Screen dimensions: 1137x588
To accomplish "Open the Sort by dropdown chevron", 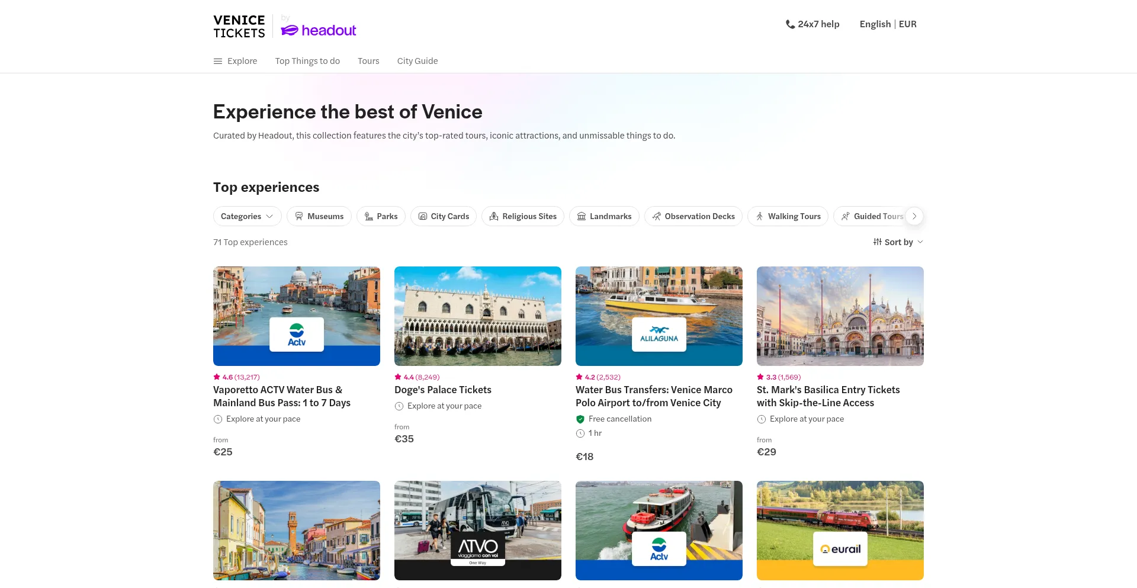I will click(920, 242).
